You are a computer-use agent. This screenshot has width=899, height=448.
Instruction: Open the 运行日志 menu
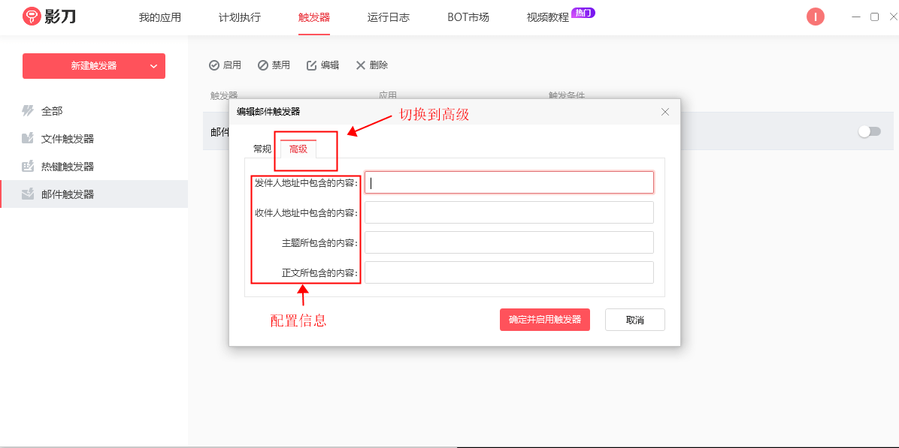point(388,17)
